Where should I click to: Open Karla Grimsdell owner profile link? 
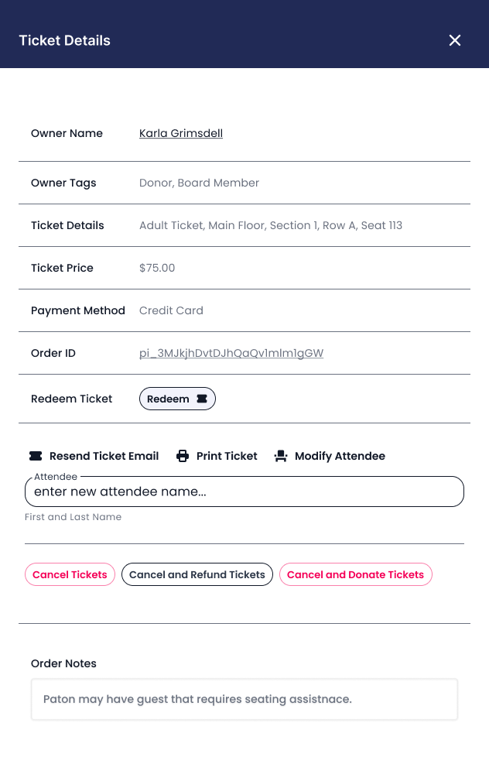[x=181, y=133]
